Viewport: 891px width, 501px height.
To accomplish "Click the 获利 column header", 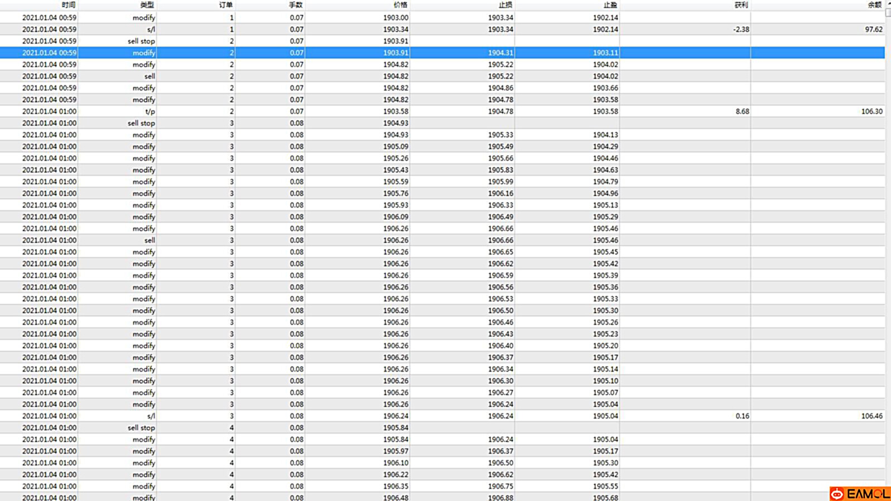I will point(741,5).
